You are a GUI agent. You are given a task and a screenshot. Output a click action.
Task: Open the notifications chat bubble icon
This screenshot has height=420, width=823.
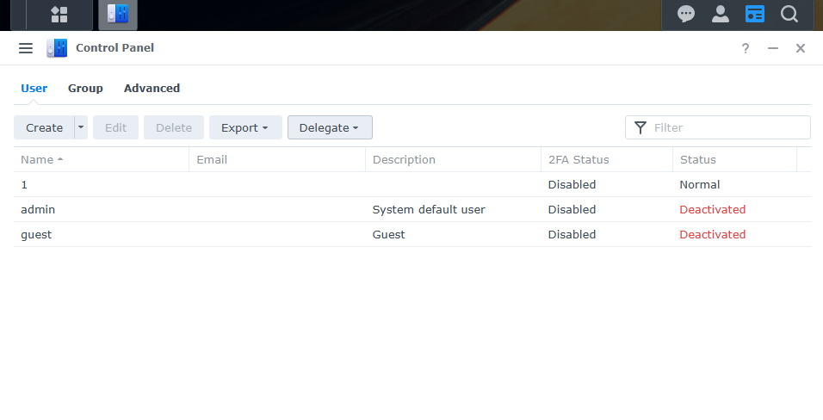tap(686, 14)
